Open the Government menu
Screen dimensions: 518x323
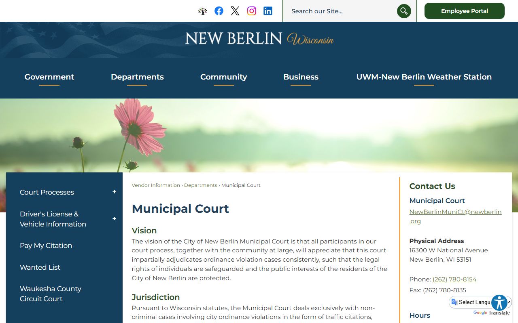click(49, 77)
